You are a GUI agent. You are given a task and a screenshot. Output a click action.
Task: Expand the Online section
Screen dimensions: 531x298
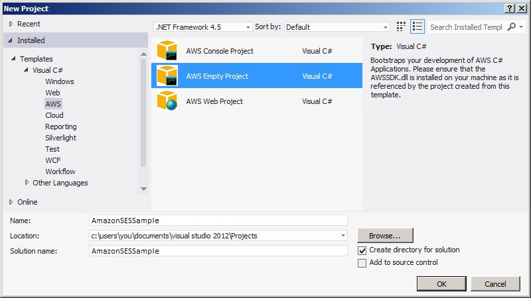coord(11,202)
